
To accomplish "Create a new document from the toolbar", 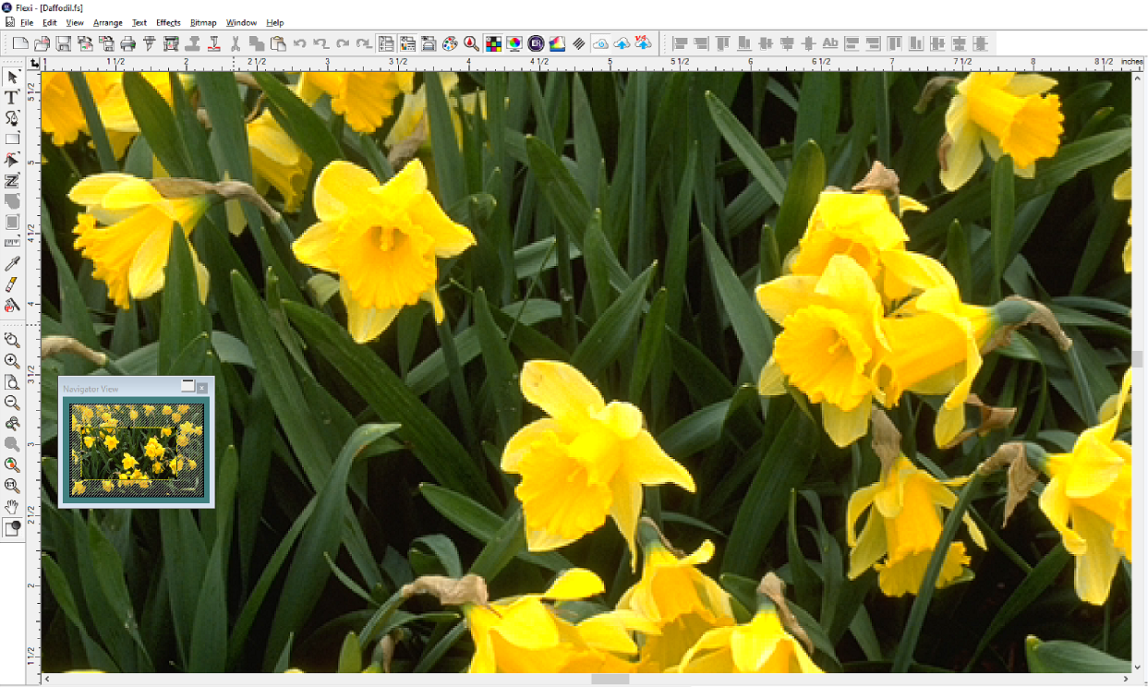I will (x=19, y=43).
